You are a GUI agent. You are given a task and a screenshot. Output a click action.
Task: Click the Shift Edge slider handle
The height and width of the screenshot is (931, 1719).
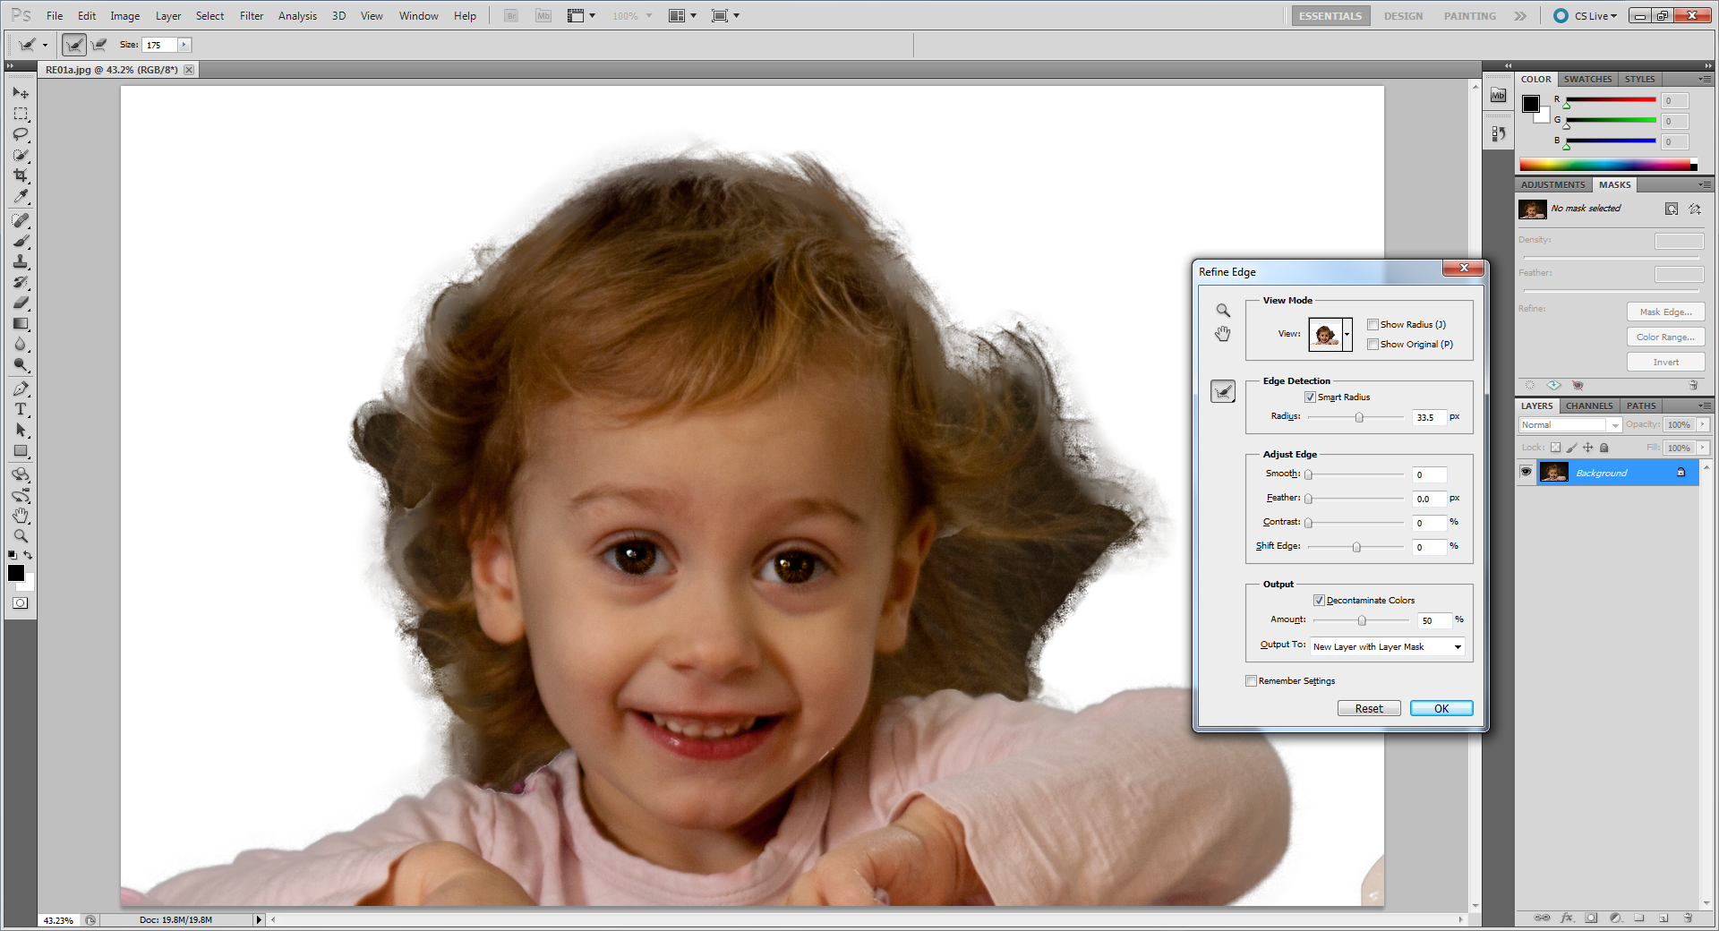pyautogui.click(x=1356, y=547)
